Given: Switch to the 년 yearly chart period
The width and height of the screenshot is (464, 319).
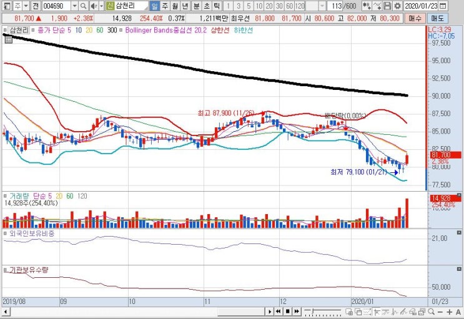Looking at the screenshot, I should (185, 6).
